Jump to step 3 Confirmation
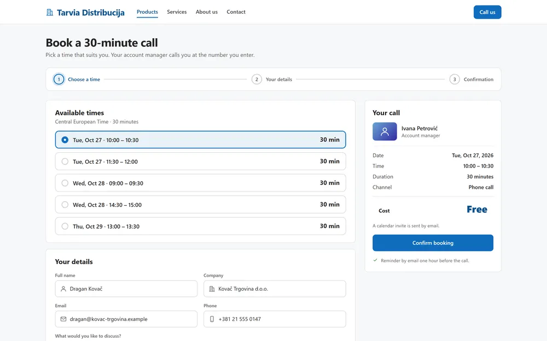Screen dimensions: 547x341 (x=472, y=79)
